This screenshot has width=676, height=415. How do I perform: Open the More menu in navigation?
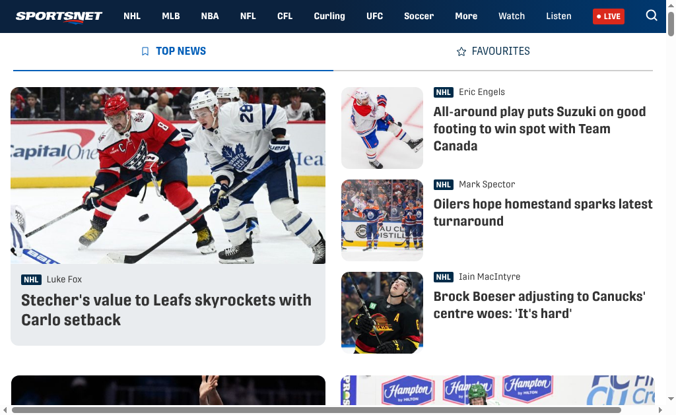click(x=466, y=16)
